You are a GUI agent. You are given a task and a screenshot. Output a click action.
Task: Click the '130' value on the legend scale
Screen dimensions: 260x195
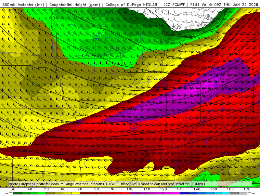click(180, 189)
